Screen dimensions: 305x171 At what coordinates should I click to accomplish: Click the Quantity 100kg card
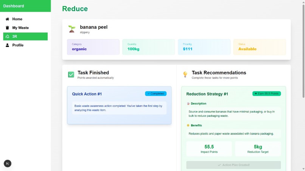coord(149,47)
